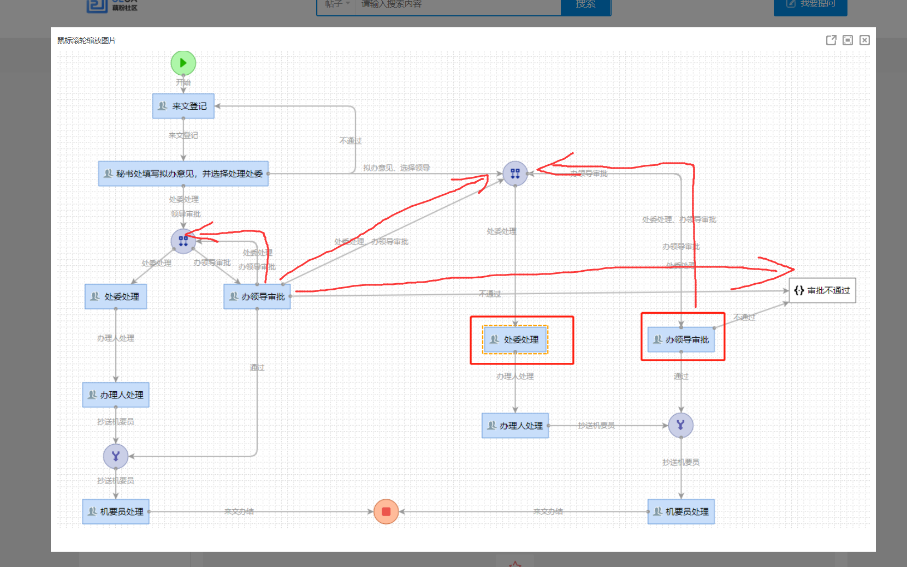Close the image viewer dialog

coord(864,40)
